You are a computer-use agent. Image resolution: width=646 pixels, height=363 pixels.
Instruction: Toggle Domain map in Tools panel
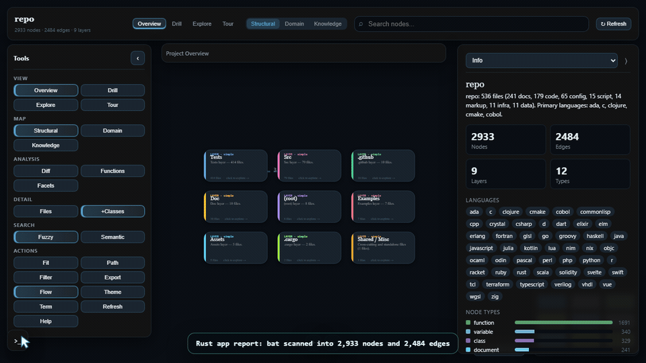[112, 130]
